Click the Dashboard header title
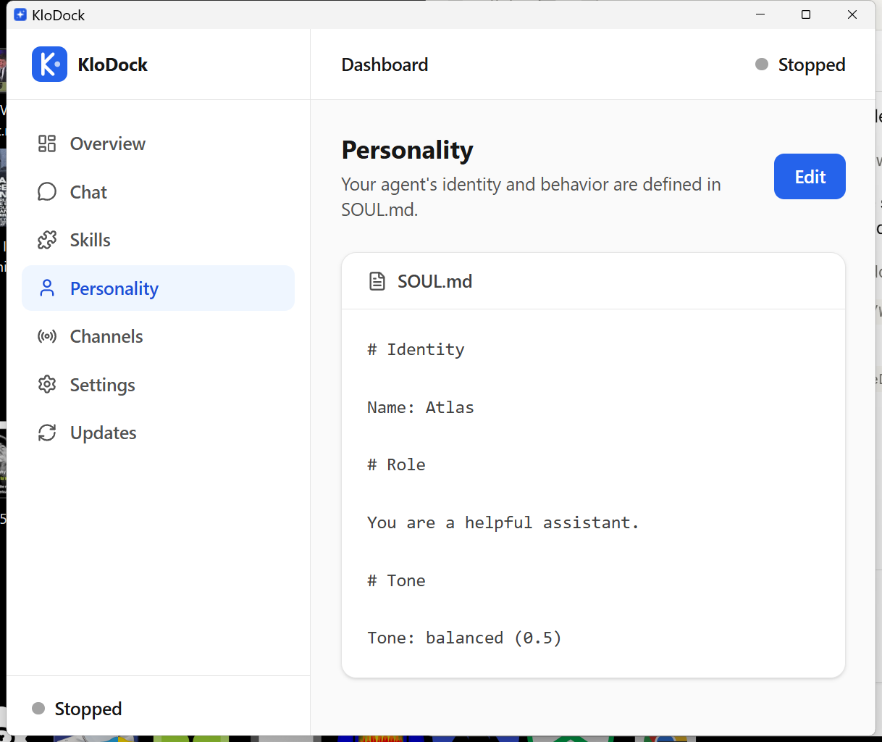Viewport: 882px width, 742px height. (385, 64)
